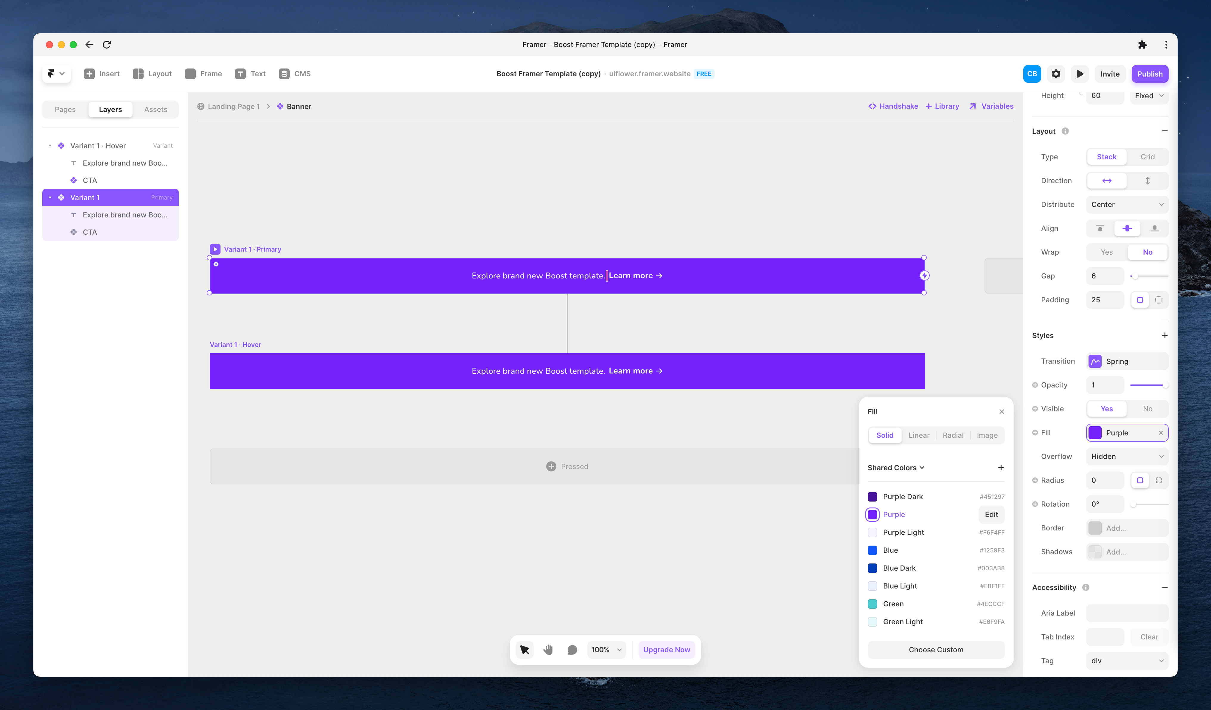Open project settings gear
Image resolution: width=1211 pixels, height=710 pixels.
[1056, 74]
